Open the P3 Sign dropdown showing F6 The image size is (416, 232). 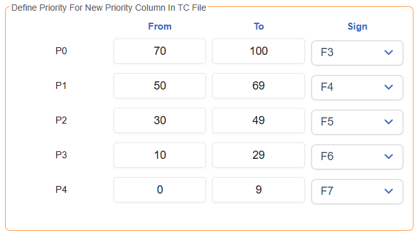tap(357, 157)
